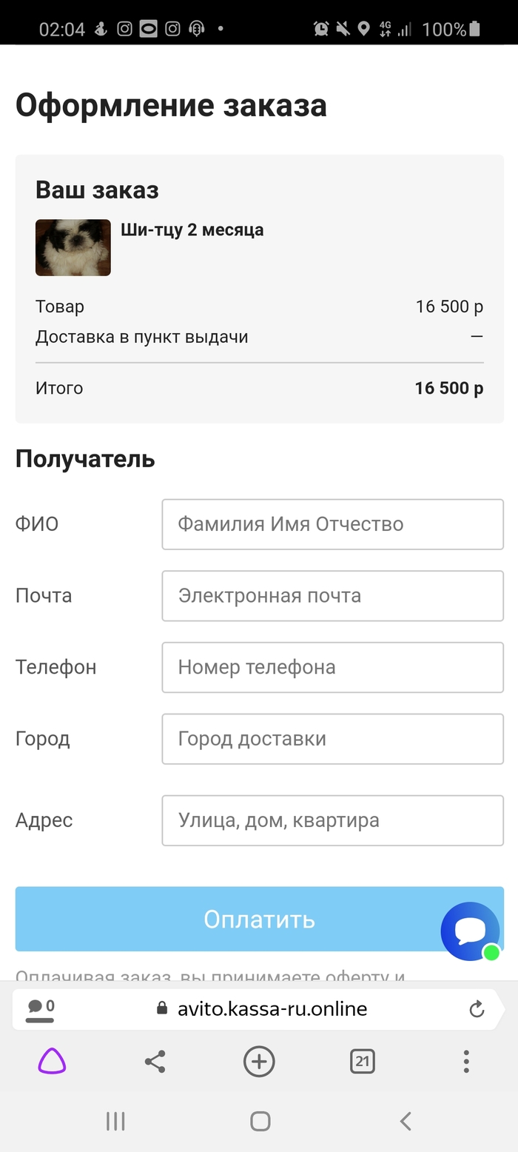Open Android recent apps button

[x=115, y=1121]
